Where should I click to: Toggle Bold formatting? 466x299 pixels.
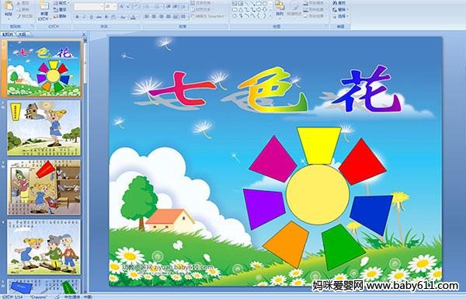coord(77,17)
